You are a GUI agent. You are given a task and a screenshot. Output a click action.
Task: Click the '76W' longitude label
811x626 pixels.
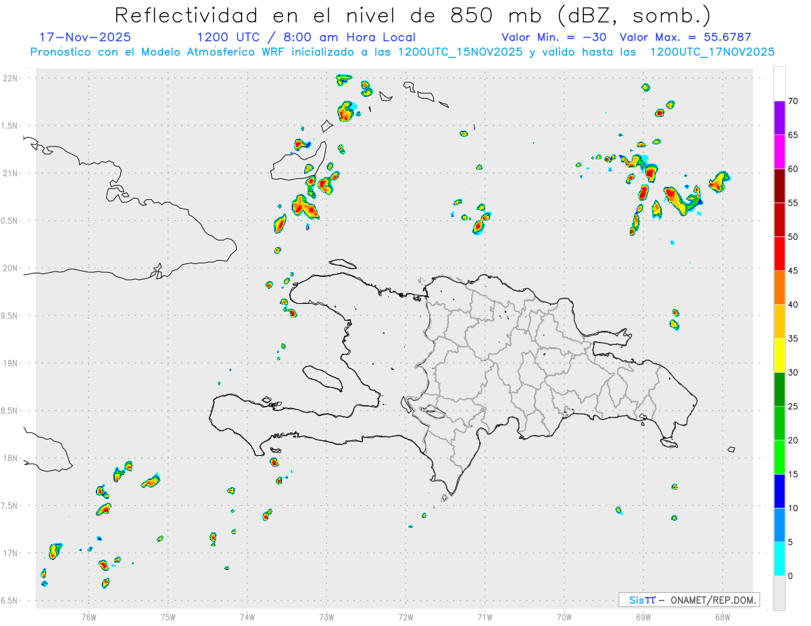(89, 617)
